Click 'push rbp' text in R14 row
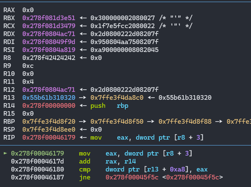Viewport: 251px width, 187px height. pyautogui.click(x=109, y=106)
